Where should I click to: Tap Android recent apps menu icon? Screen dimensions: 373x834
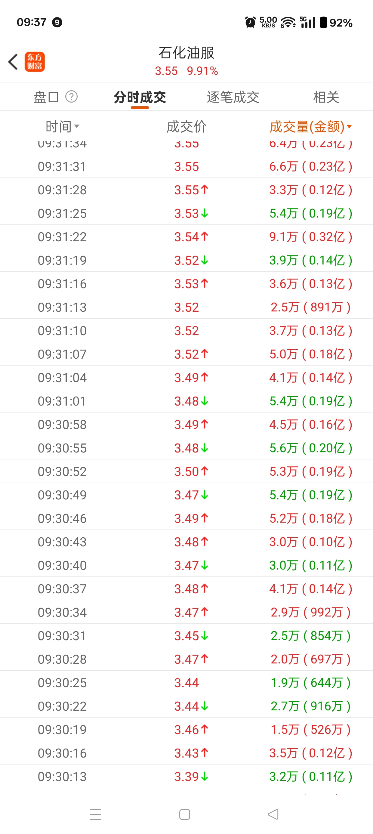[96, 814]
